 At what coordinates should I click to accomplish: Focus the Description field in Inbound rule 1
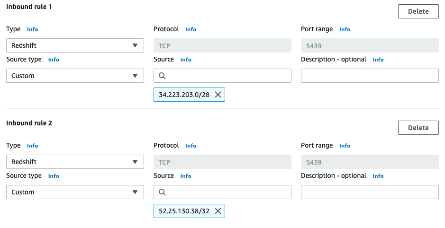pyautogui.click(x=370, y=76)
